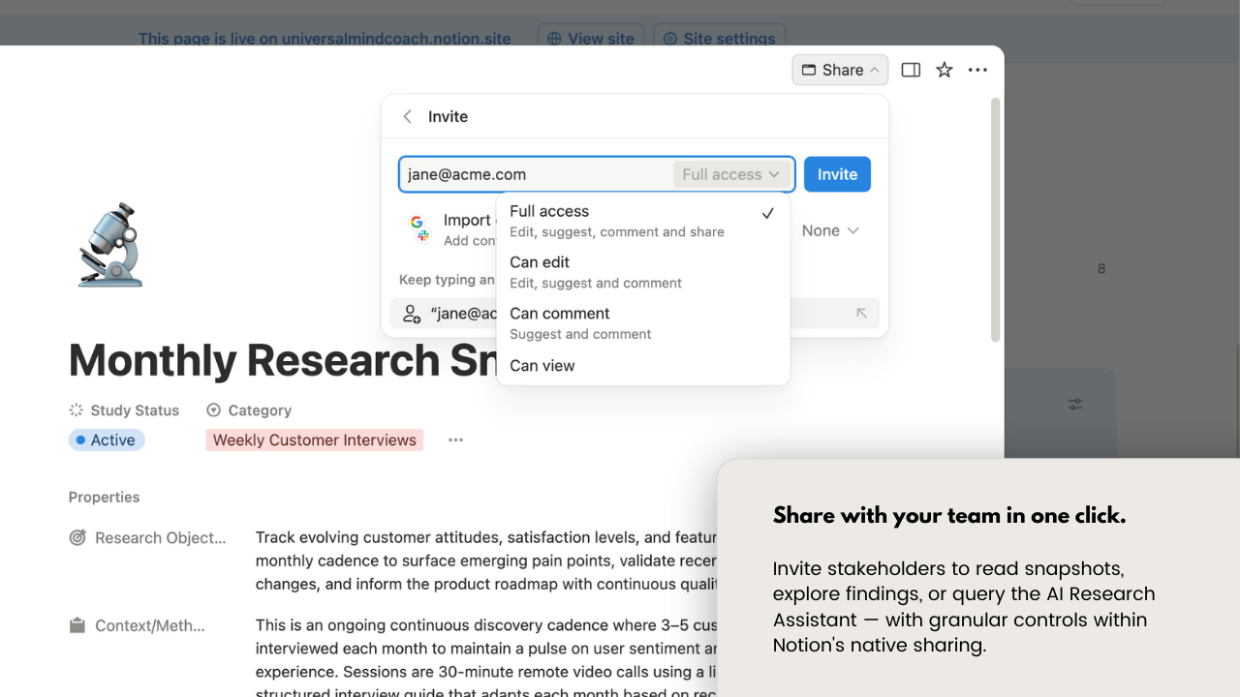
Task: Click the Context/Method briefcase icon
Action: click(77, 624)
